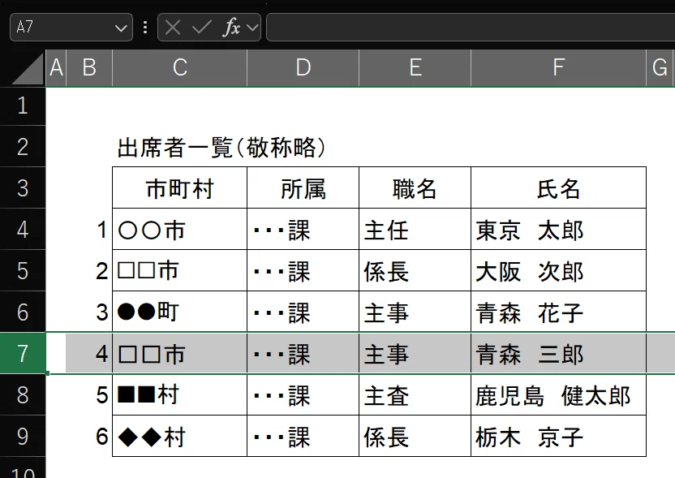The image size is (675, 478).
Task: Click the 市町村 header cell
Action: [179, 187]
